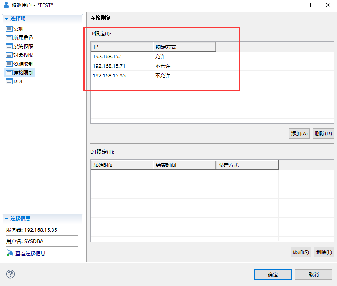Click 添加(A) to add IP restriction
337x286 pixels.
coord(299,134)
